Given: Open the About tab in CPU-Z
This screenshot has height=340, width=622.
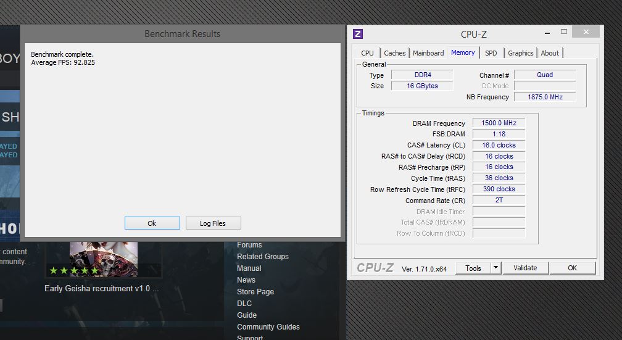Looking at the screenshot, I should pos(550,53).
